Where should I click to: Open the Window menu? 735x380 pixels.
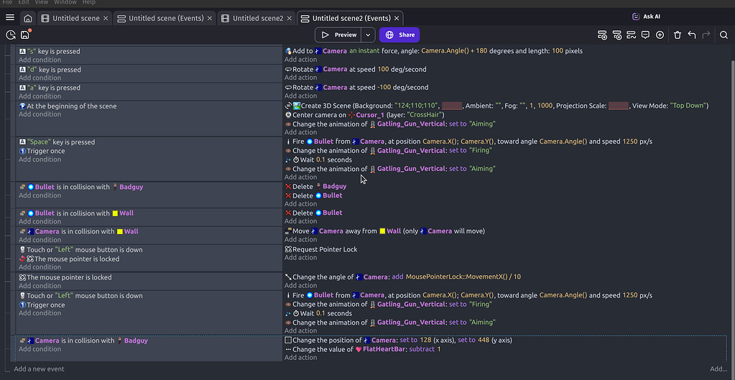pyautogui.click(x=65, y=2)
